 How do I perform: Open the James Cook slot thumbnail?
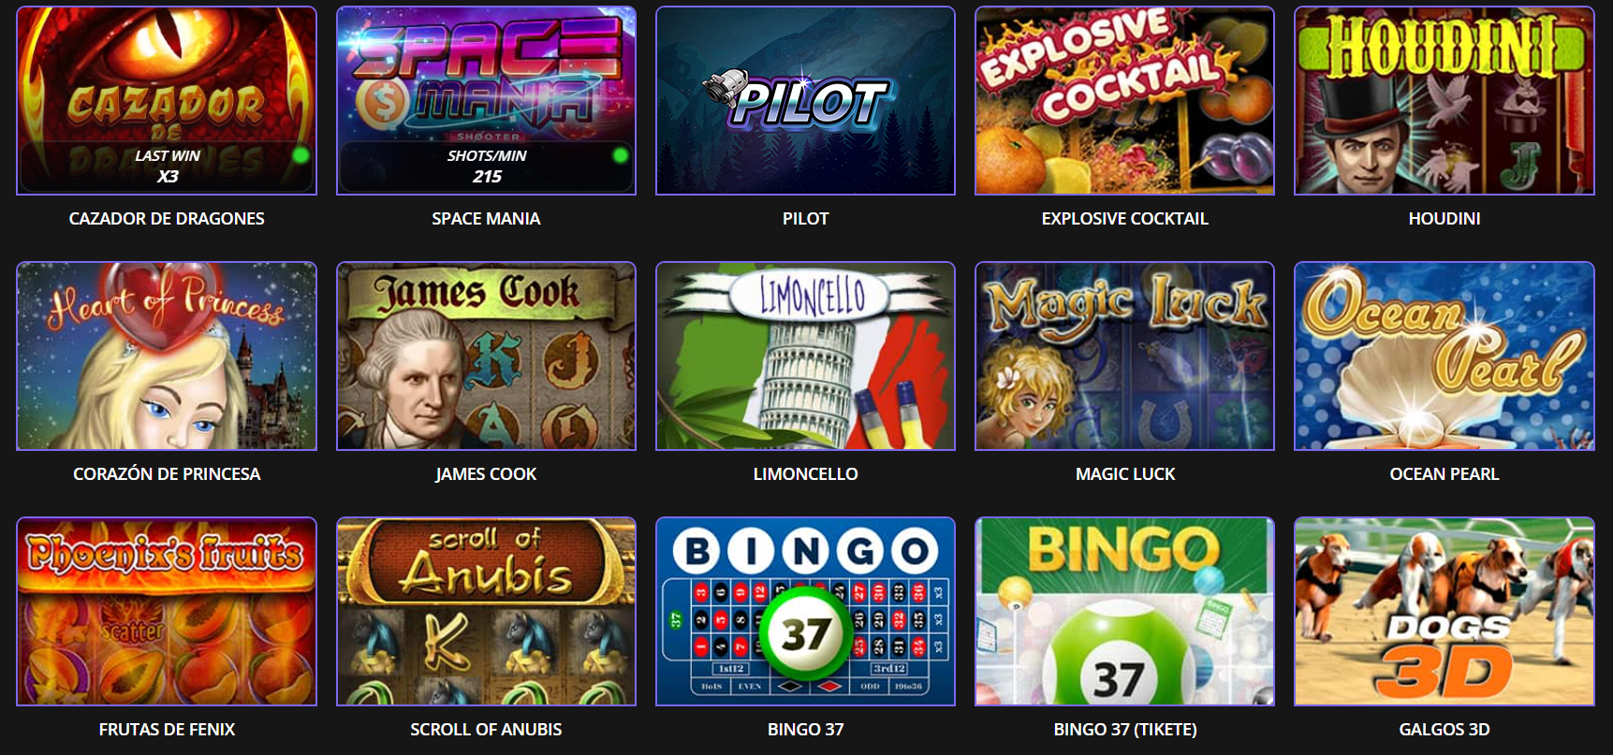[x=486, y=356]
